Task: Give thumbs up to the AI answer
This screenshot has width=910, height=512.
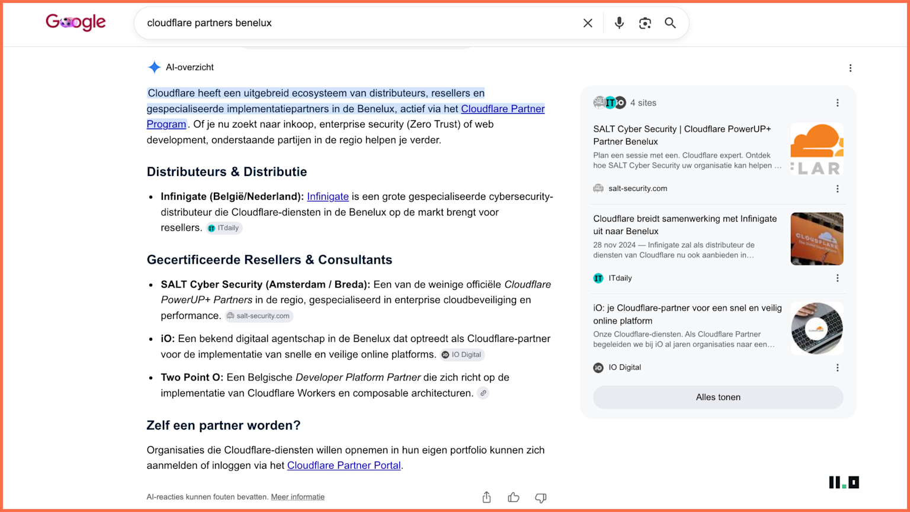Action: pyautogui.click(x=514, y=498)
